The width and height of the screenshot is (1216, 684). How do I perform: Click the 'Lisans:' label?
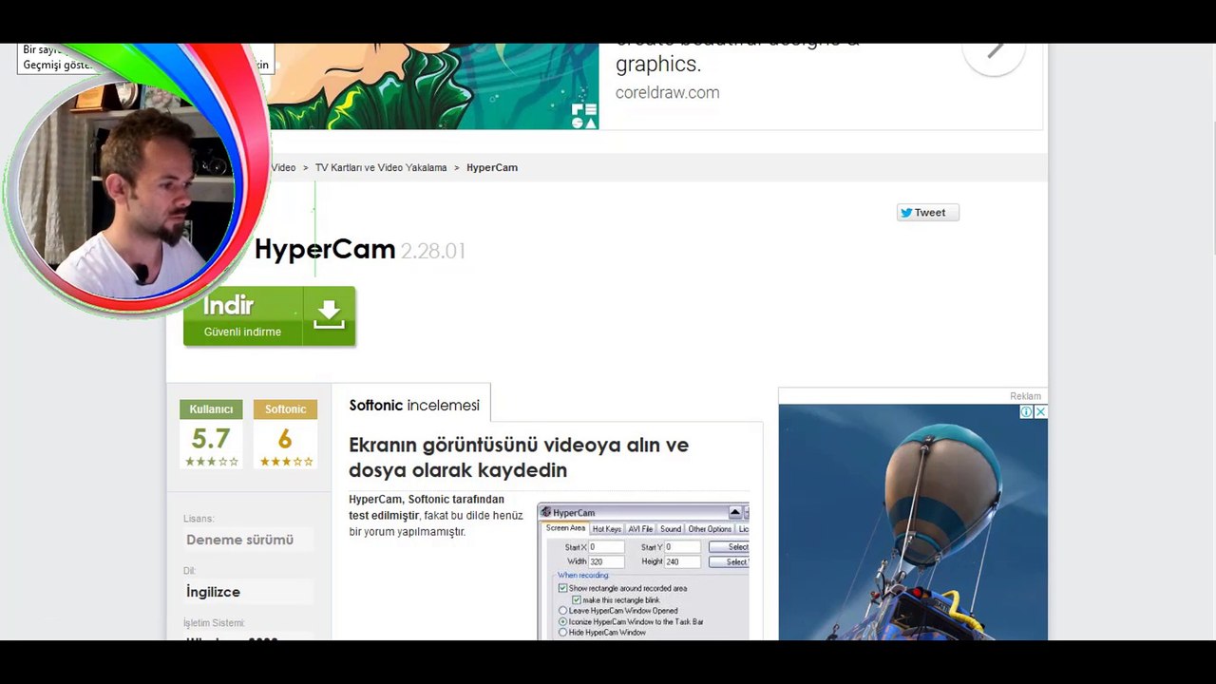pyautogui.click(x=199, y=519)
